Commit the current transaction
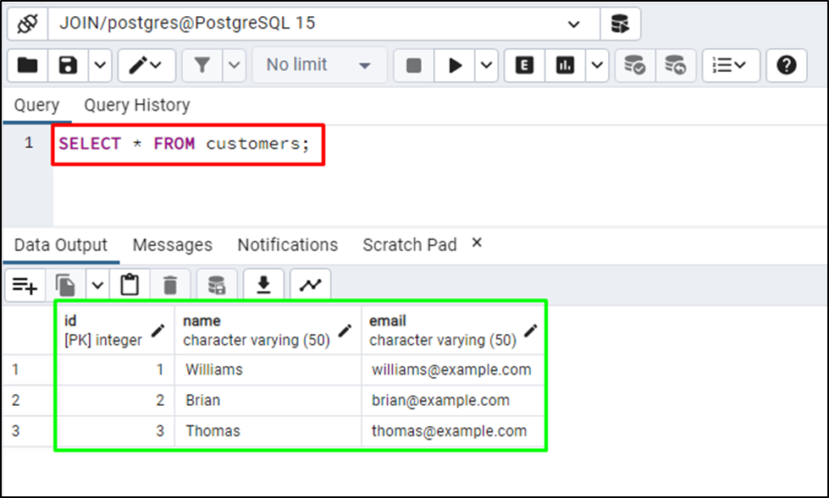The image size is (829, 498). (636, 65)
